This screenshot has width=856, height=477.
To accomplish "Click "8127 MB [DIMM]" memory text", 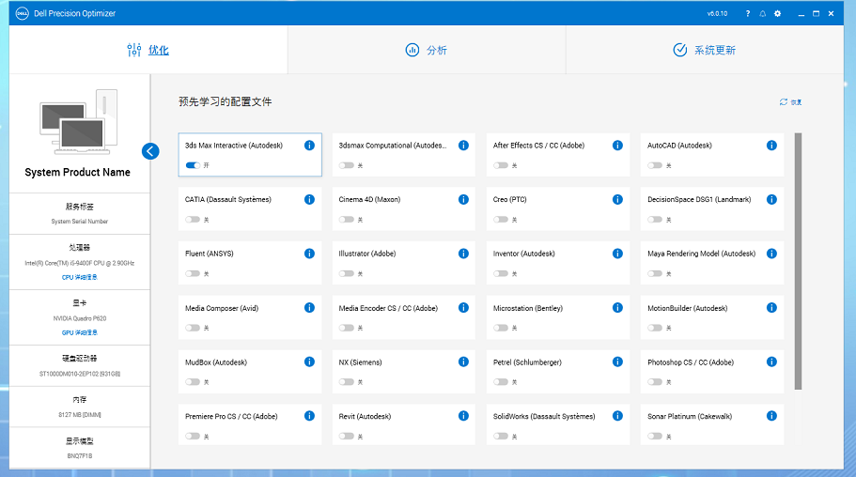I will tap(80, 415).
